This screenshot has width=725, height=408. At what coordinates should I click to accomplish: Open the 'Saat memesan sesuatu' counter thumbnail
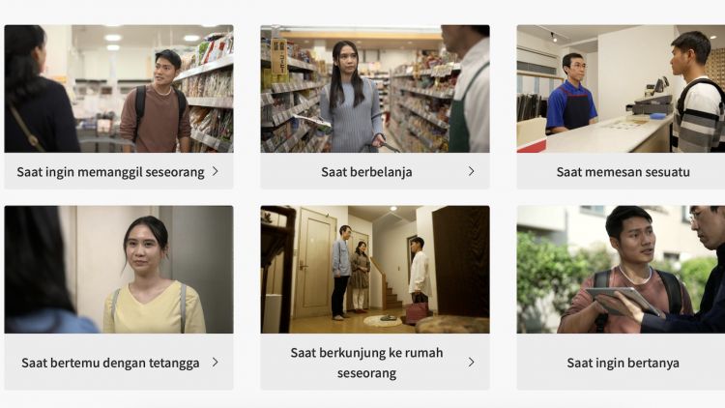(621, 89)
